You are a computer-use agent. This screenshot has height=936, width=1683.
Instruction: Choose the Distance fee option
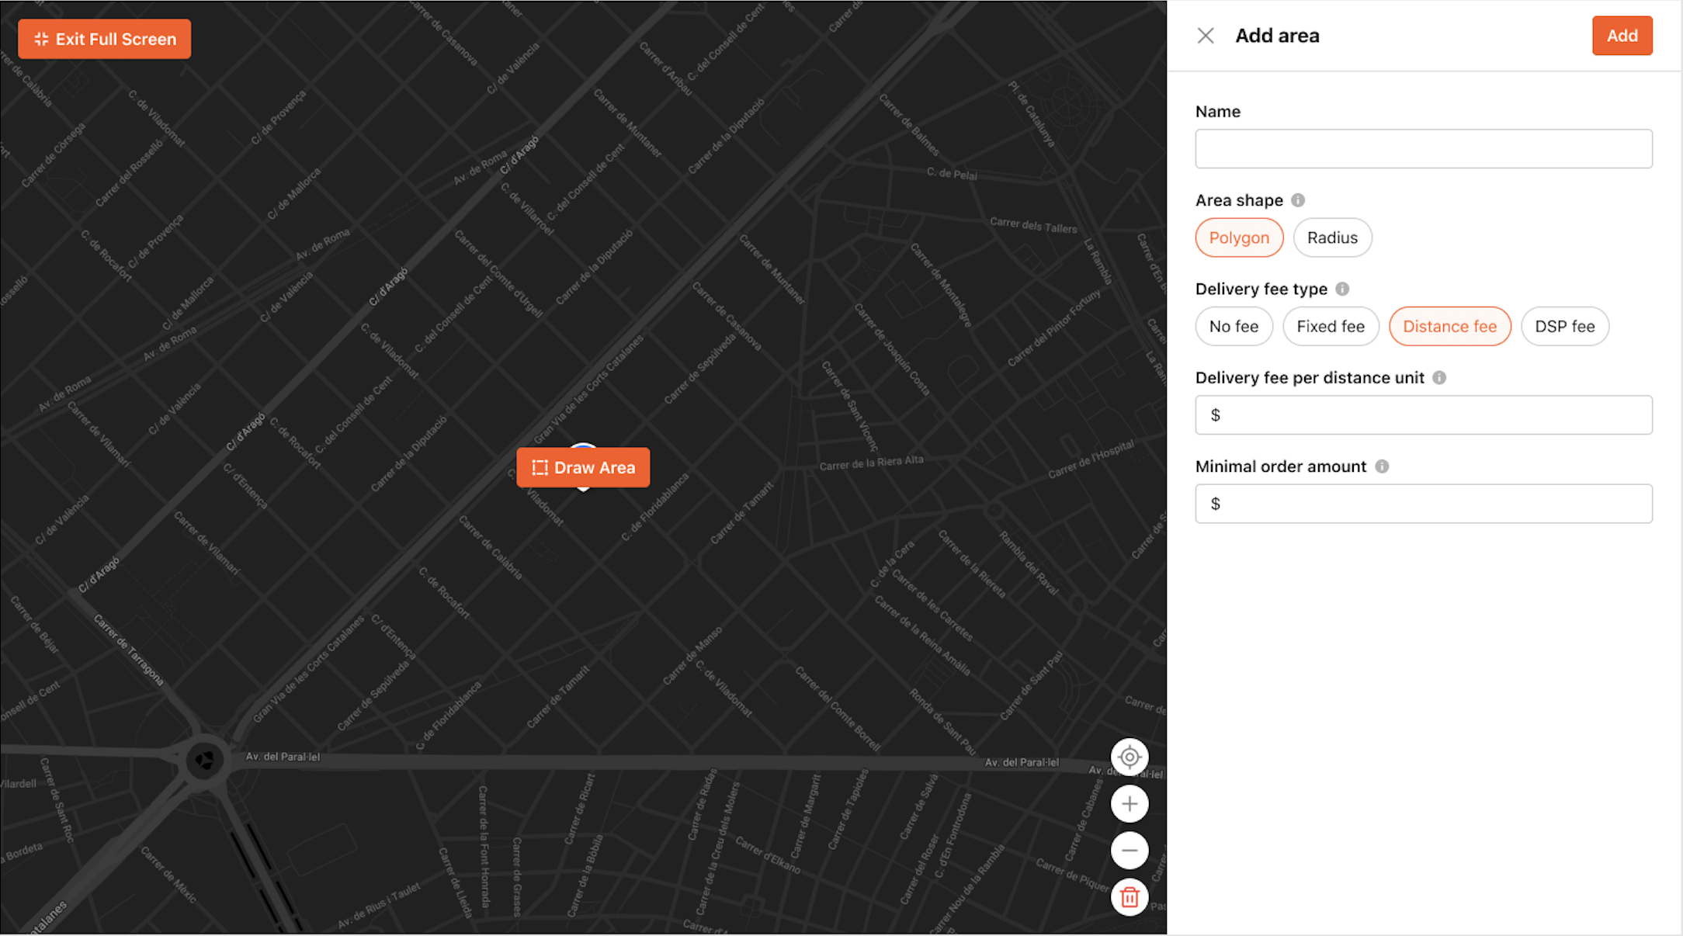click(x=1449, y=326)
